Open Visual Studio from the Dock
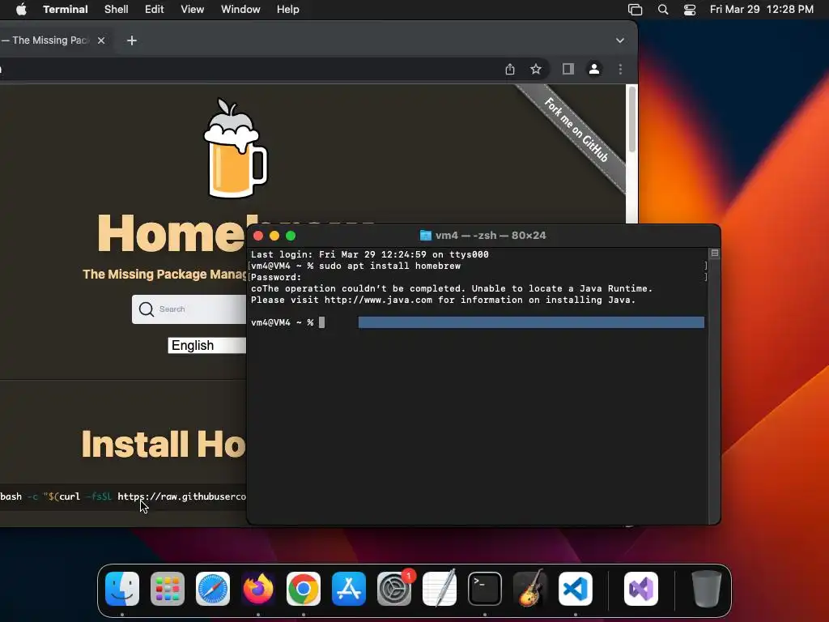This screenshot has height=622, width=829. click(x=641, y=589)
